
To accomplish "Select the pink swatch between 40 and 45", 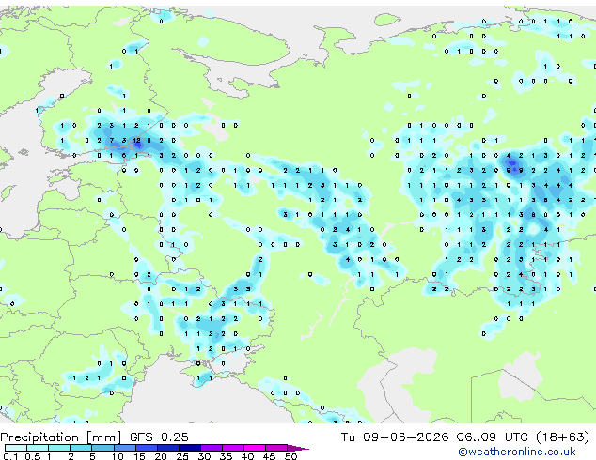I will coord(255,448).
